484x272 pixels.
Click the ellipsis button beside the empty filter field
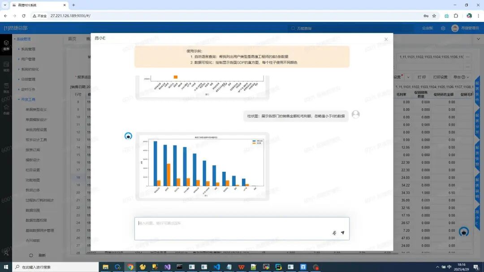coord(467,67)
